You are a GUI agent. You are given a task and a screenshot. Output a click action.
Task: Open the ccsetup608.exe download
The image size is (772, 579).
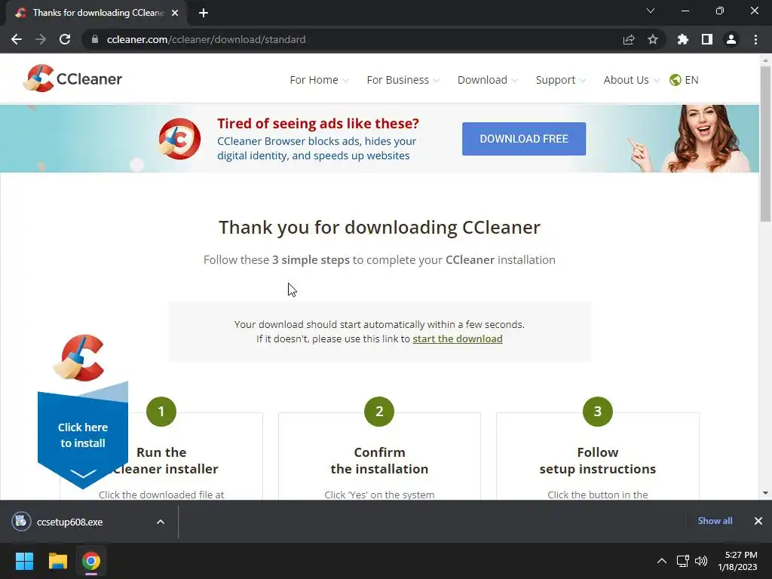pyautogui.click(x=69, y=522)
